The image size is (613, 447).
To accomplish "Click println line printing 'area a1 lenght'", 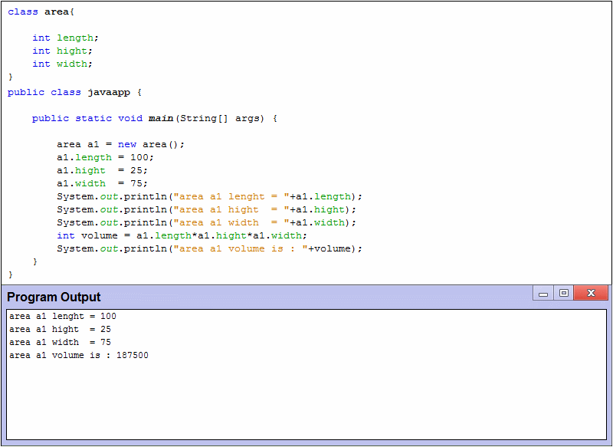I will pos(209,197).
